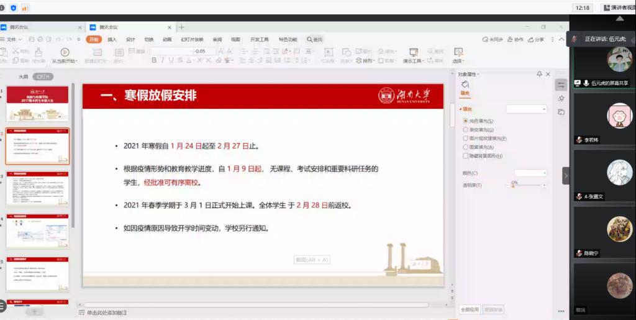This screenshot has height=320, width=636.
Task: Click the 从当前开始 slideshow play icon
Action: pyautogui.click(x=65, y=52)
